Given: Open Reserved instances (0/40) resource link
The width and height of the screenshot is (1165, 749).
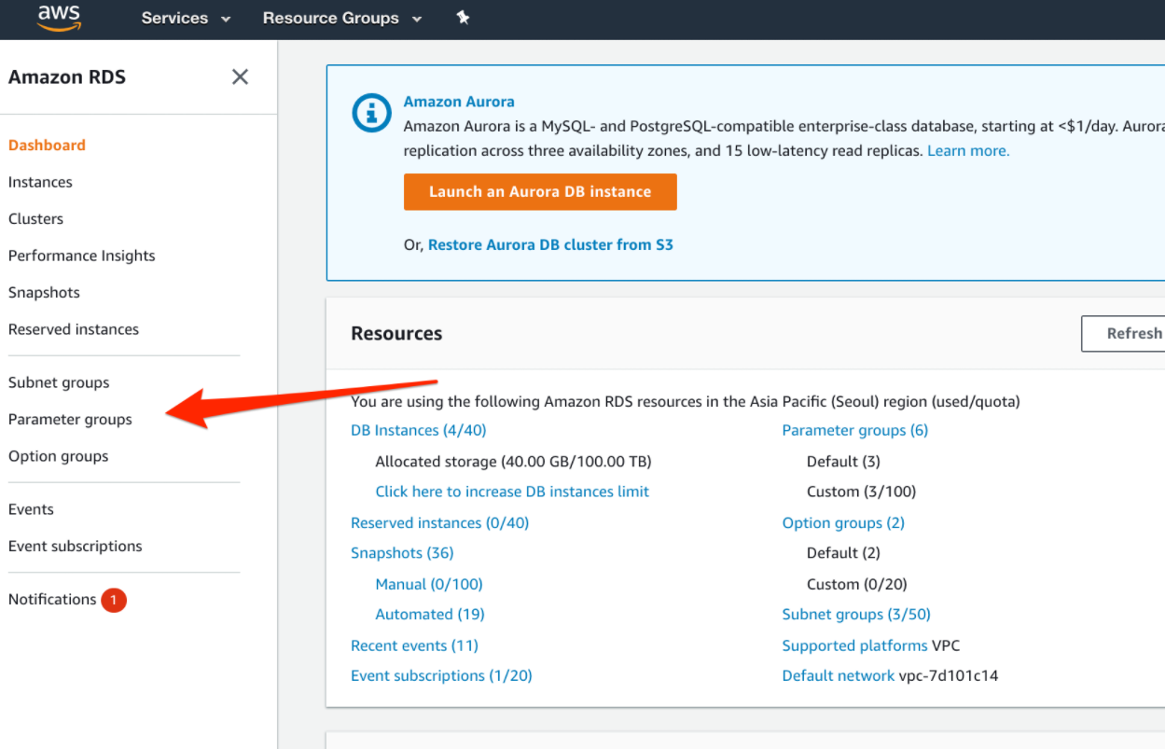Looking at the screenshot, I should click(440, 523).
